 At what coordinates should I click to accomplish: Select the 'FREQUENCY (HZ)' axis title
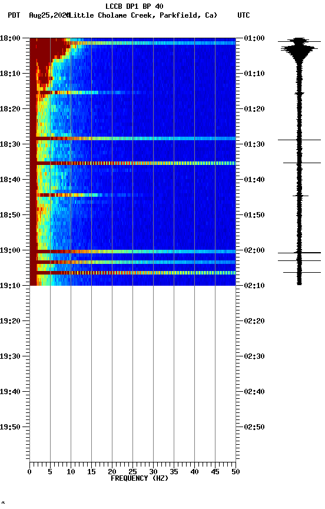140,478
